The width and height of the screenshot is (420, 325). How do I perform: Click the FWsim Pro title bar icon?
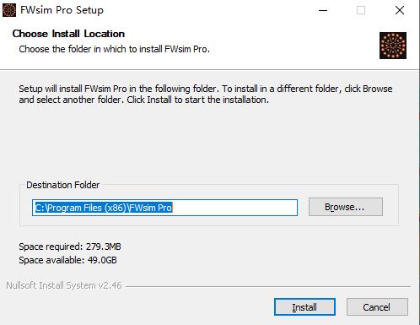coord(9,10)
